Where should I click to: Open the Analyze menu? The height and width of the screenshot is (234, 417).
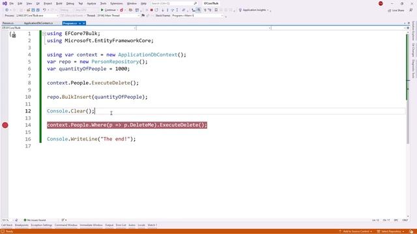point(91,3)
